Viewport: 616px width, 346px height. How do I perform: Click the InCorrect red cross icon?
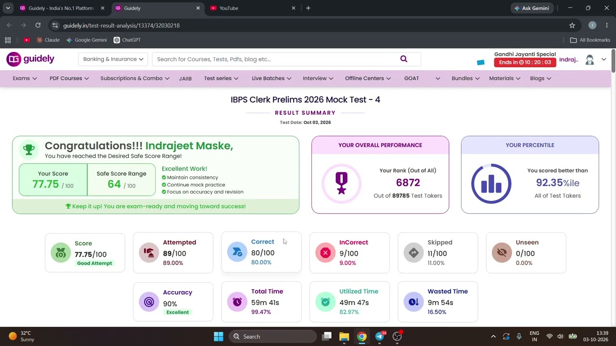point(325,253)
